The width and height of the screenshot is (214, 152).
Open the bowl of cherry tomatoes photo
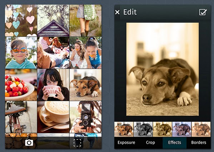pyautogui.click(x=21, y=85)
